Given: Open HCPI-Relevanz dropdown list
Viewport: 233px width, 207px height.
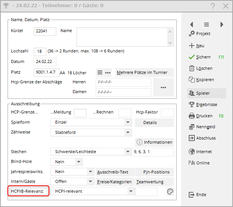Looking at the screenshot, I should tap(130, 192).
